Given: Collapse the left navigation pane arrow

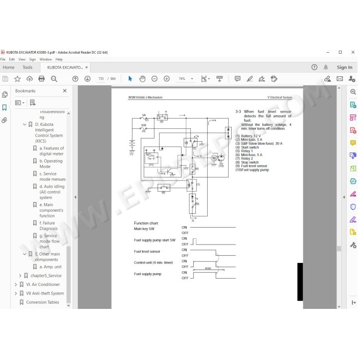Looking at the screenshot, I should (x=75, y=197).
